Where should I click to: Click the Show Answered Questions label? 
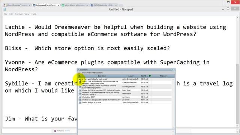[93, 73]
